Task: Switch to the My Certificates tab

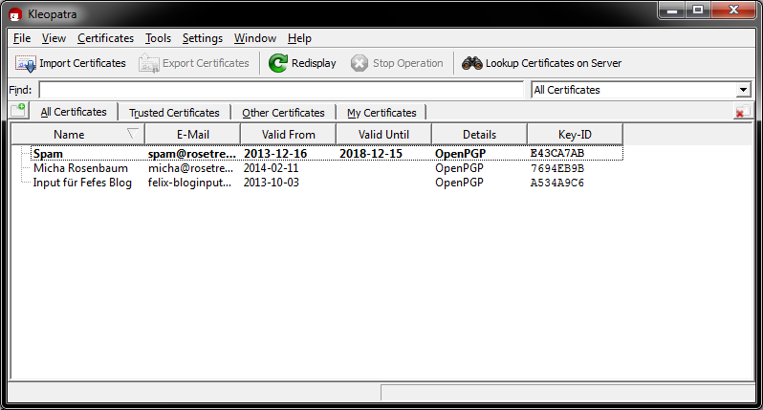Action: pyautogui.click(x=381, y=113)
